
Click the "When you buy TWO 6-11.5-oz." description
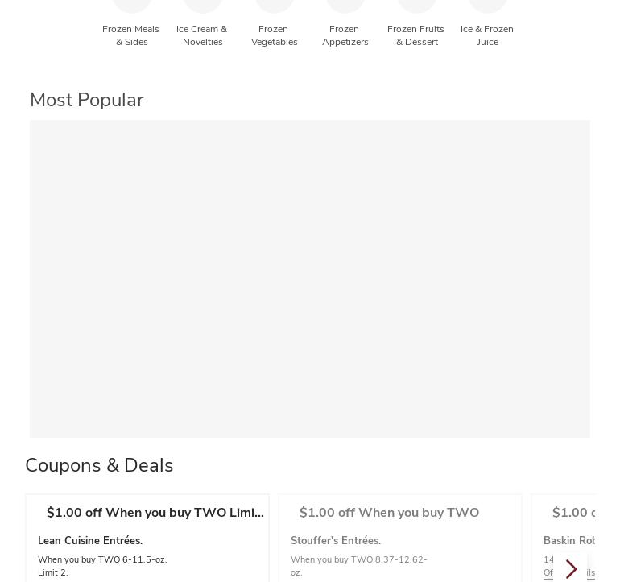click(x=102, y=559)
